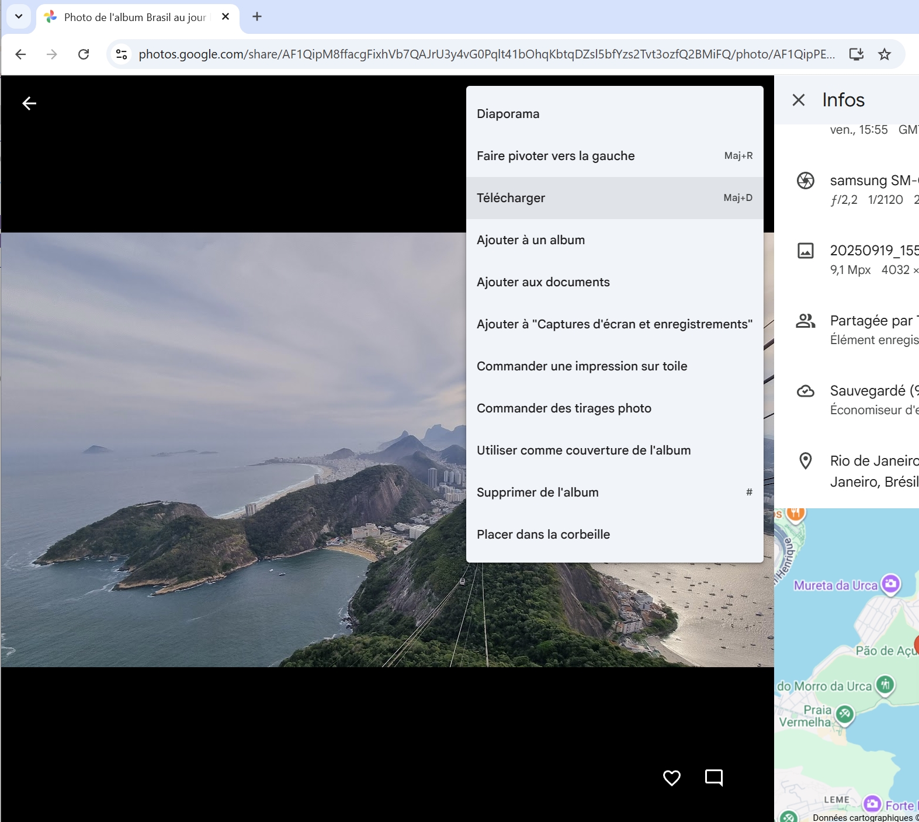Image resolution: width=919 pixels, height=822 pixels.
Task: Click Supprimer de l'album option
Action: [614, 492]
